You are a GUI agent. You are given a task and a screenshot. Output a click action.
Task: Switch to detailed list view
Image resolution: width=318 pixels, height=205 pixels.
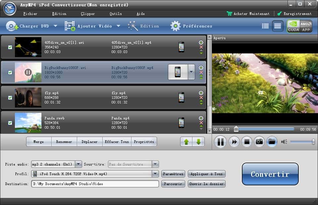[278, 26]
